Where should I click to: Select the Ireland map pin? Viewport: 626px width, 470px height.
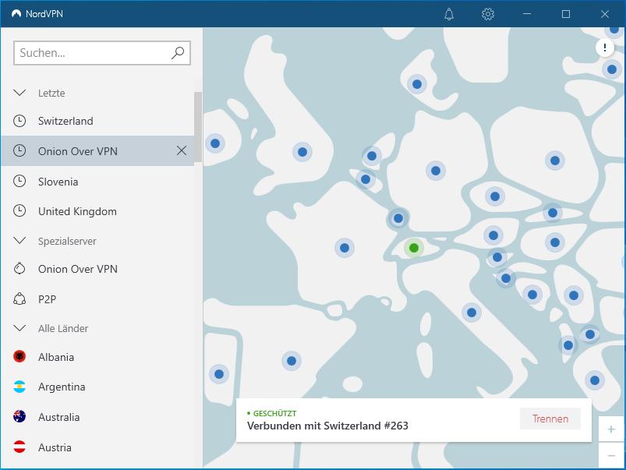point(215,143)
